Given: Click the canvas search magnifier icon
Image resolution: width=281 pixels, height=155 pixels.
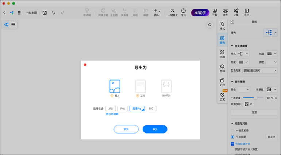Looking at the screenshot, I should [x=210, y=25].
